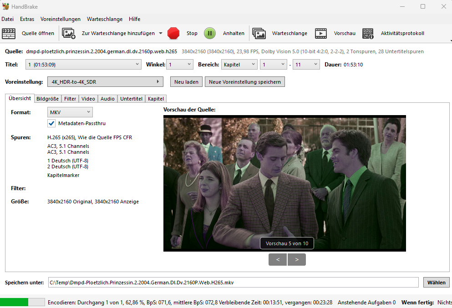Open the Warteschlange queue icon
Screen dimensions: 452x308
tap(259, 33)
